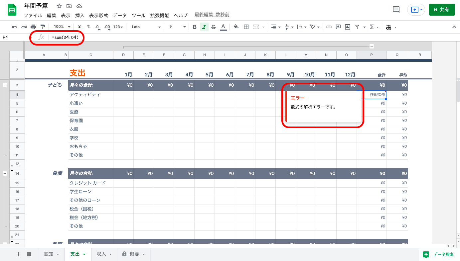Open the 表示形式 menu
This screenshot has height=261, width=460.
tap(99, 15)
